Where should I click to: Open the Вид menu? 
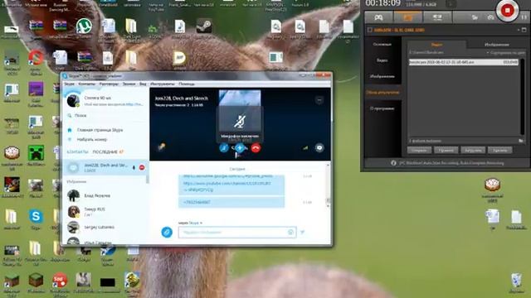pos(143,84)
